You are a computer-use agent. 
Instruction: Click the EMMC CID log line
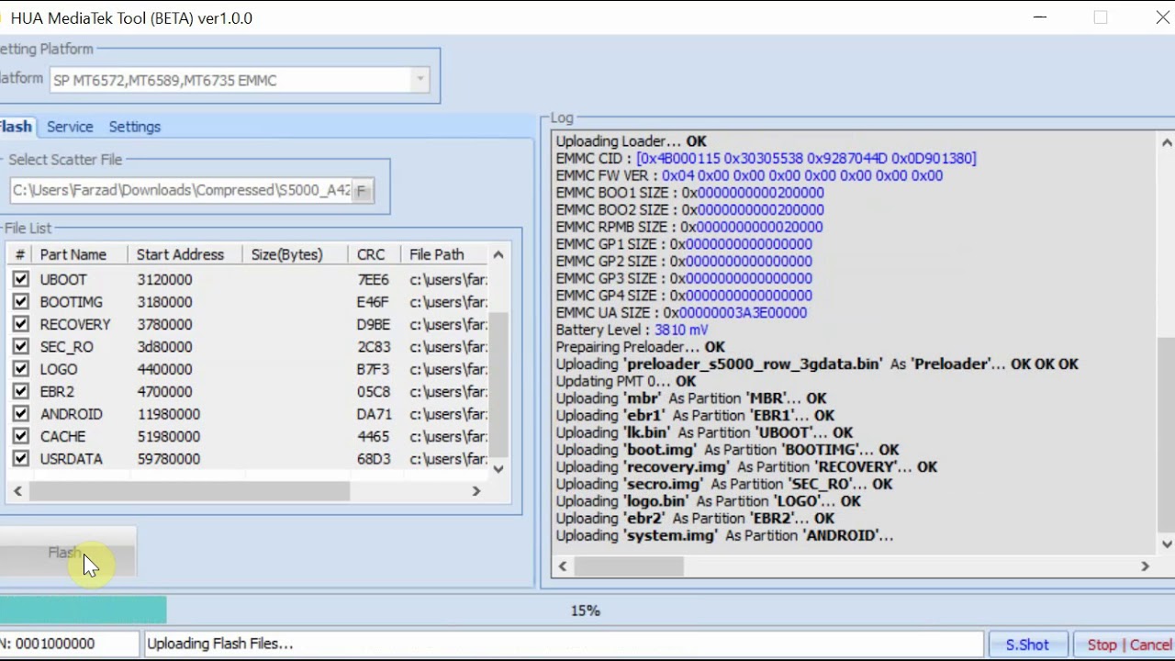(766, 159)
